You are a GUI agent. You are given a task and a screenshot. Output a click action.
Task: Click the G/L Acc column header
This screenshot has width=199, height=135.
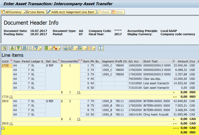134,61
